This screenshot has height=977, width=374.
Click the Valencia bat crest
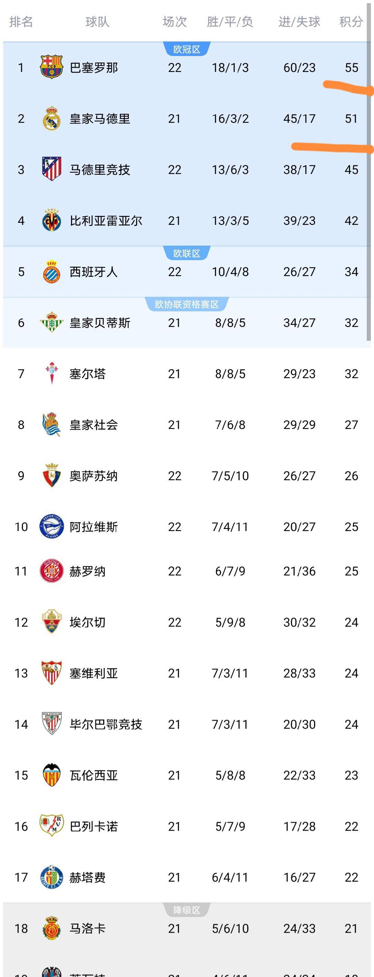click(51, 775)
